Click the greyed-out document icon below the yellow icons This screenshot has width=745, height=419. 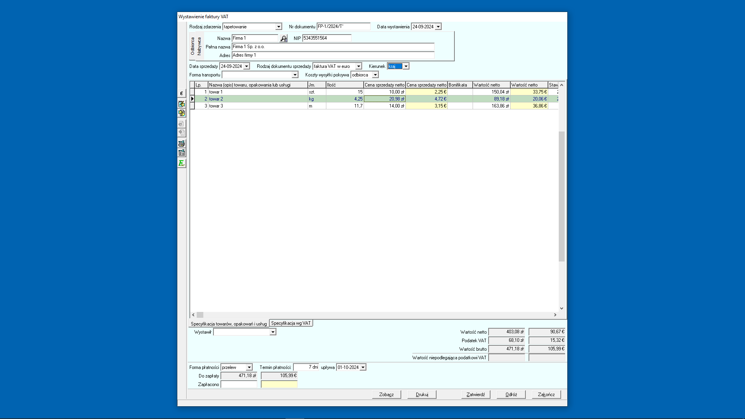(x=181, y=124)
